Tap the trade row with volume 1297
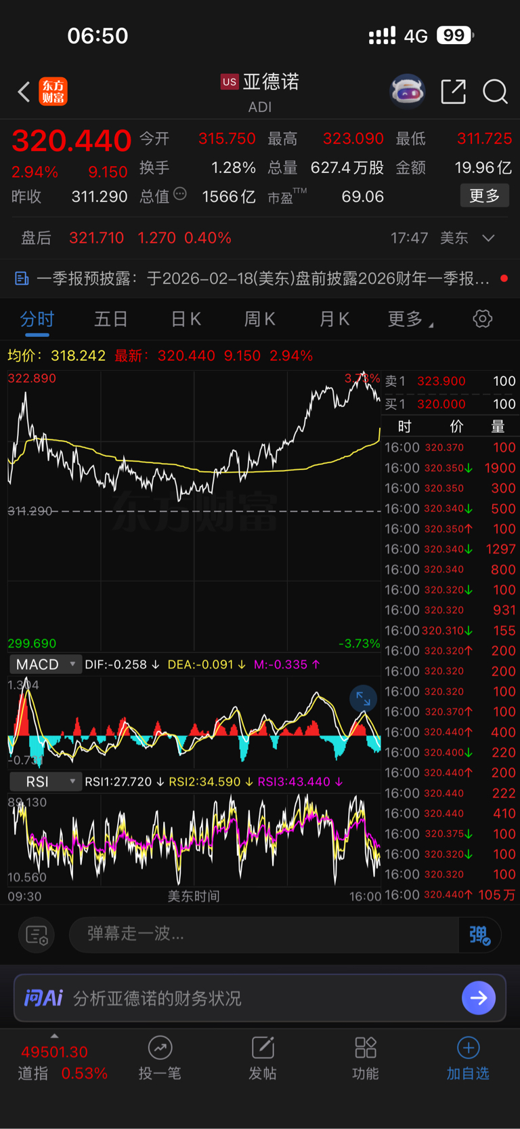Image resolution: width=520 pixels, height=1129 pixels. 450,549
